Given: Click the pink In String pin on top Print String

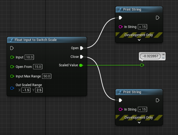Looking at the screenshot, I should tap(120, 27).
